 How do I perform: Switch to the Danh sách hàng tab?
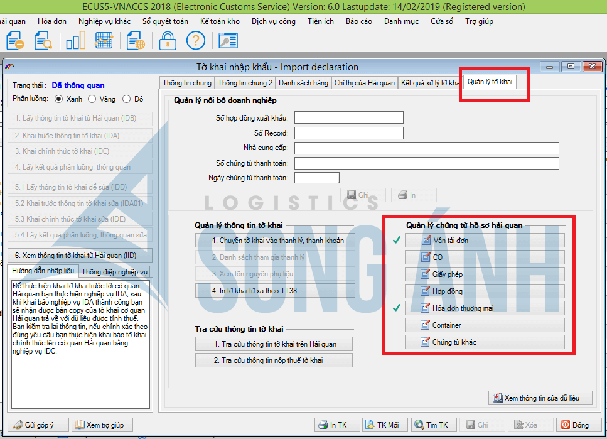[303, 82]
